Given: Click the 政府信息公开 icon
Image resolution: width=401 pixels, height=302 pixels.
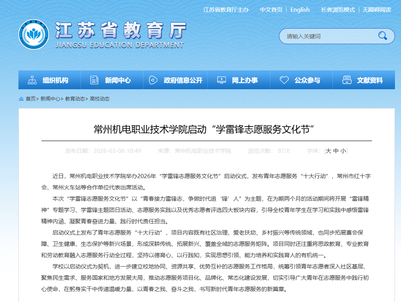Looking at the screenshot, I should 153,80.
